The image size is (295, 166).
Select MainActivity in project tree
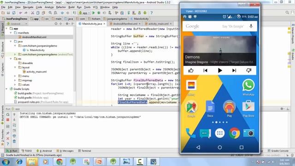coord(37,50)
